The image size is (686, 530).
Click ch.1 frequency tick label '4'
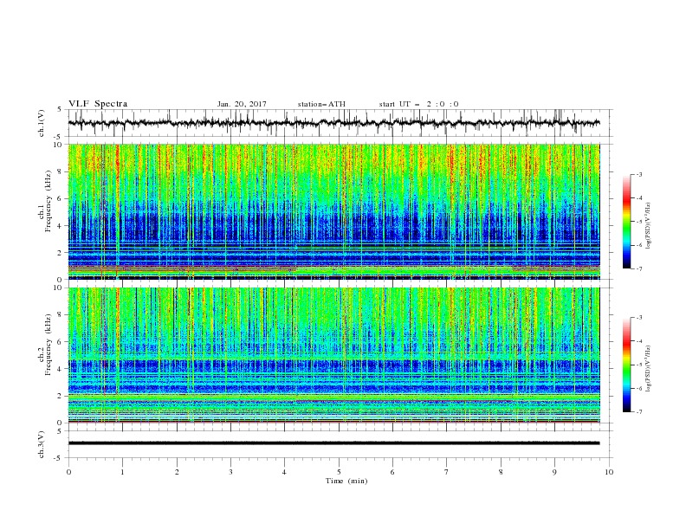61,226
